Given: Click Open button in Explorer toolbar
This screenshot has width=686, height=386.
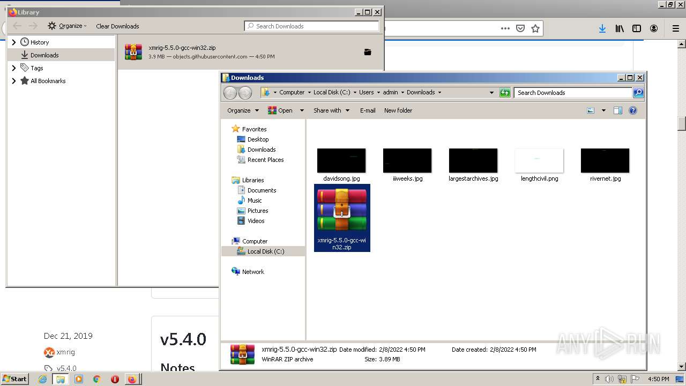Looking at the screenshot, I should (280, 110).
